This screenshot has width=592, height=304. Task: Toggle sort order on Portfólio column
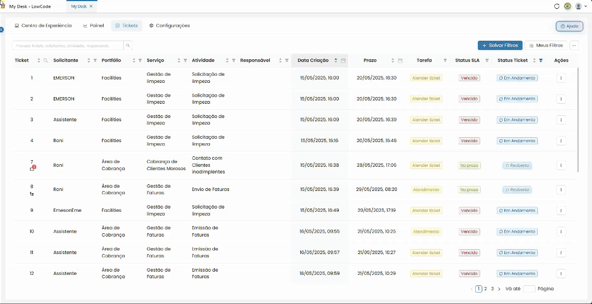point(134,60)
